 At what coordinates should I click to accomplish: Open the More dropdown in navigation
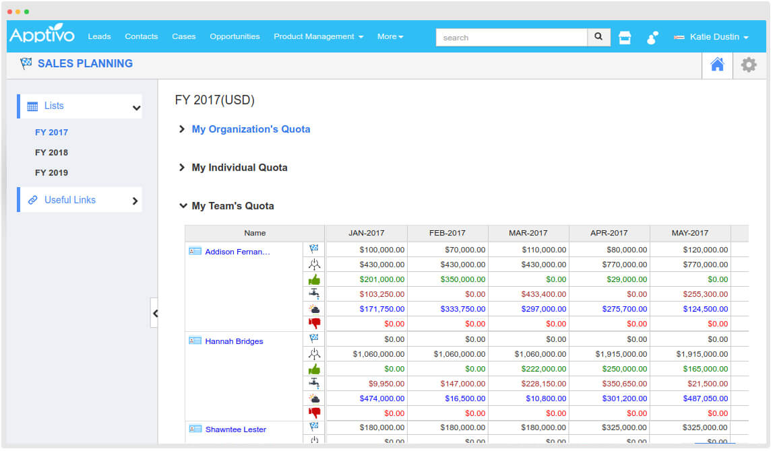390,36
